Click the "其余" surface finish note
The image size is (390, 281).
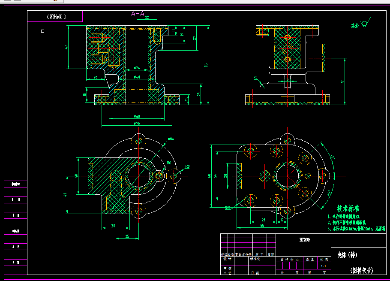coord(355,26)
